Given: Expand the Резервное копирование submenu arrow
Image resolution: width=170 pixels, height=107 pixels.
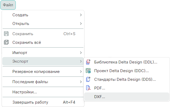Looking at the screenshot, I should tap(81, 72).
